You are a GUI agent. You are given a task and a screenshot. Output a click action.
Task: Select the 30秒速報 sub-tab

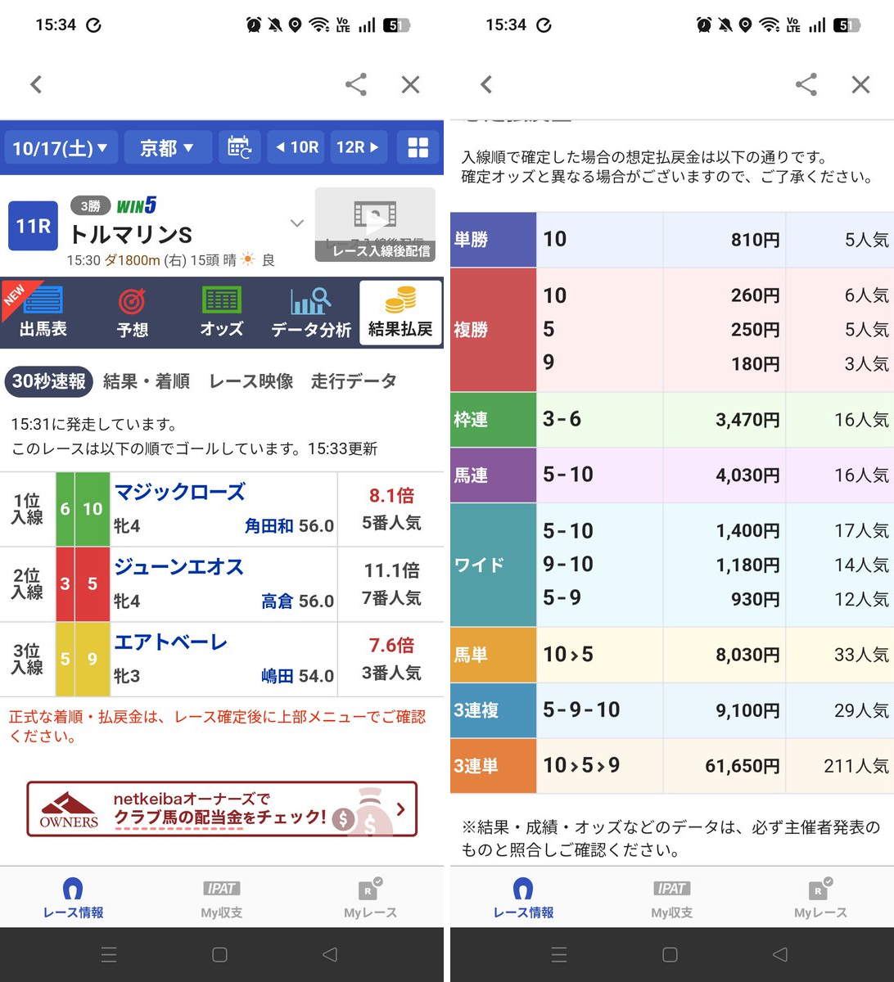[49, 381]
